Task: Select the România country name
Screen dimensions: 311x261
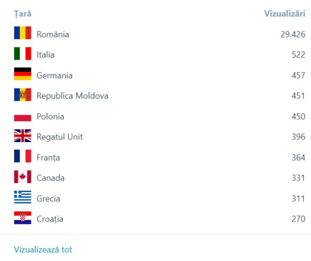Action: pyautogui.click(x=53, y=34)
